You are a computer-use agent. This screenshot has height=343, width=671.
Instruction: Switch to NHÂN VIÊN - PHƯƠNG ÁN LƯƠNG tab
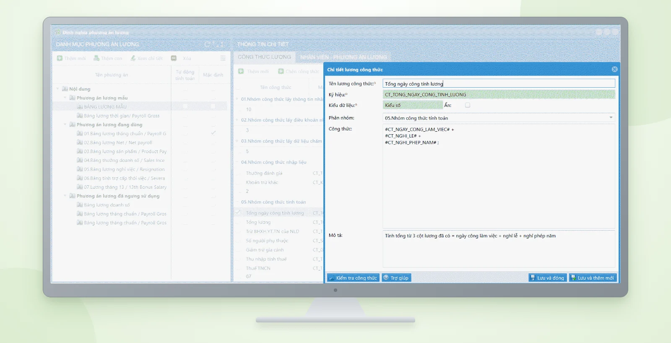[343, 57]
